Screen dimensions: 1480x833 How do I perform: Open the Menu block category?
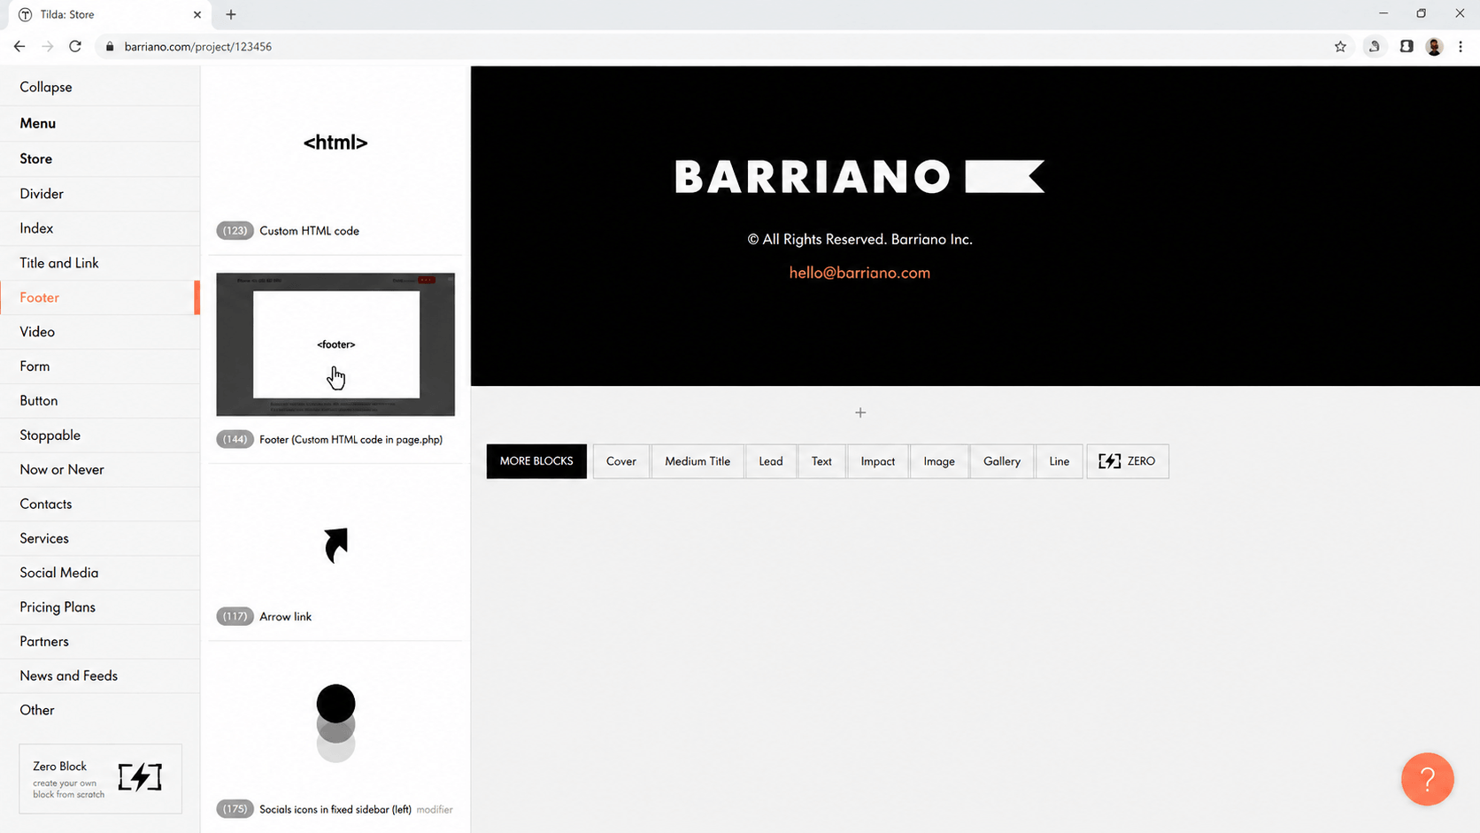click(x=100, y=123)
